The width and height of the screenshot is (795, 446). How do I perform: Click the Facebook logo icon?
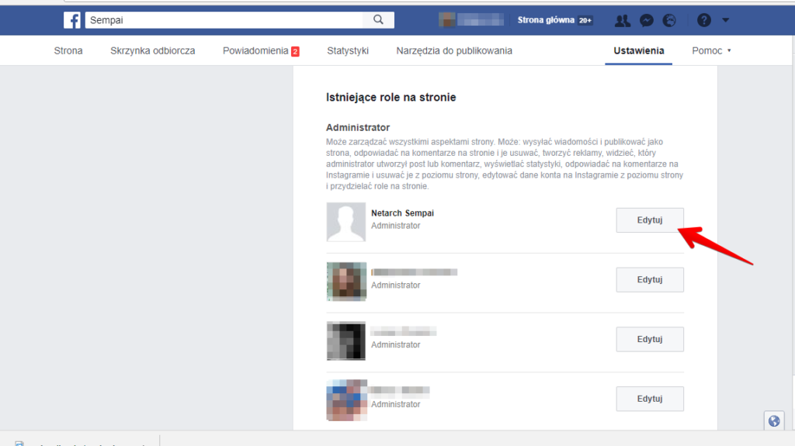pyautogui.click(x=72, y=20)
